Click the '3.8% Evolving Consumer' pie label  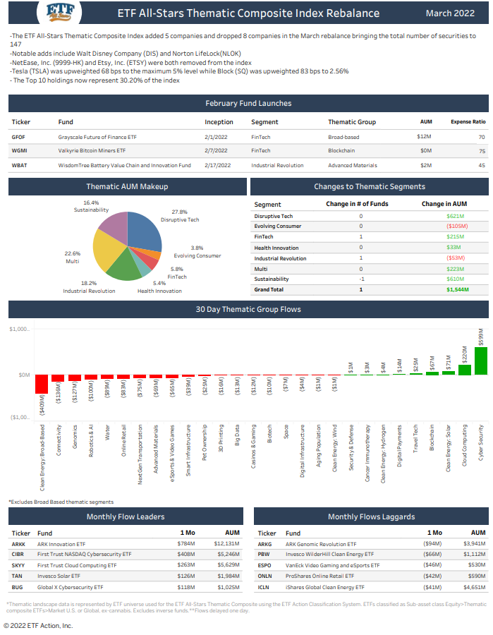coord(197,252)
